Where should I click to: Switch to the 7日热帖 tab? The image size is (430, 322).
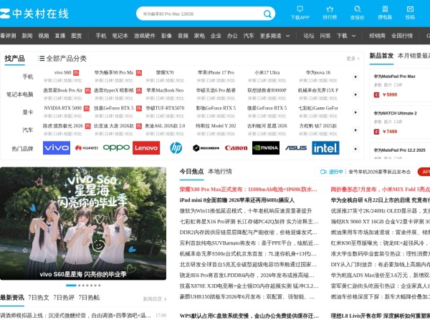tap(89, 298)
